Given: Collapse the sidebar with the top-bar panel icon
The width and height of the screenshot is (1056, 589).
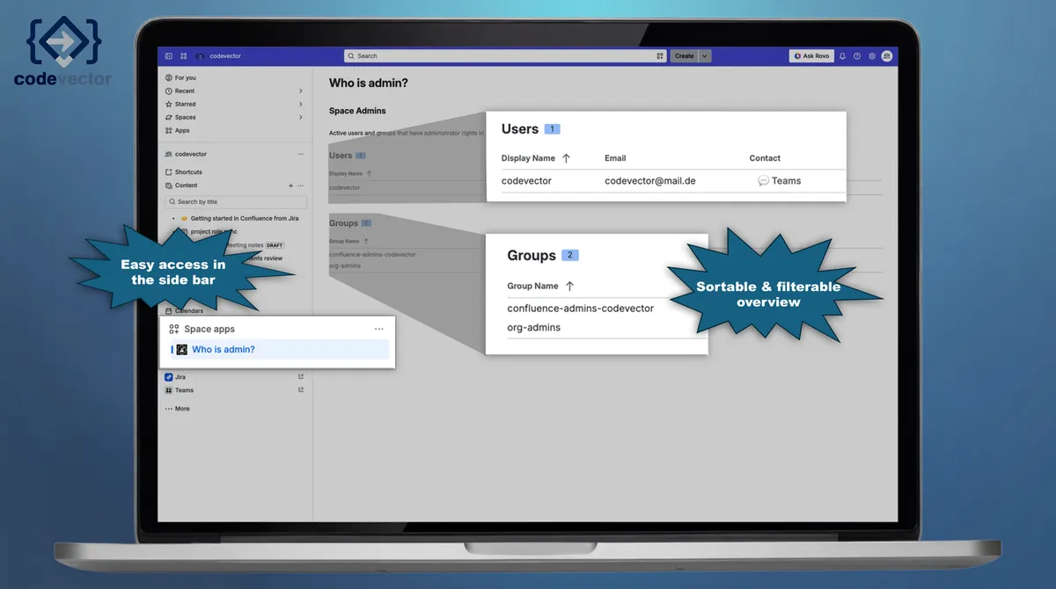Looking at the screenshot, I should 169,56.
